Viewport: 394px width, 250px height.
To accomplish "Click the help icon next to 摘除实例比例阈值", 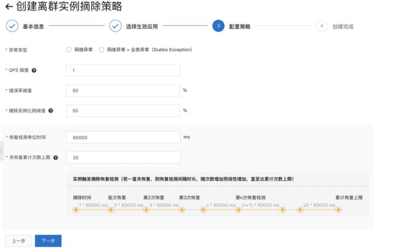I will point(51,111).
